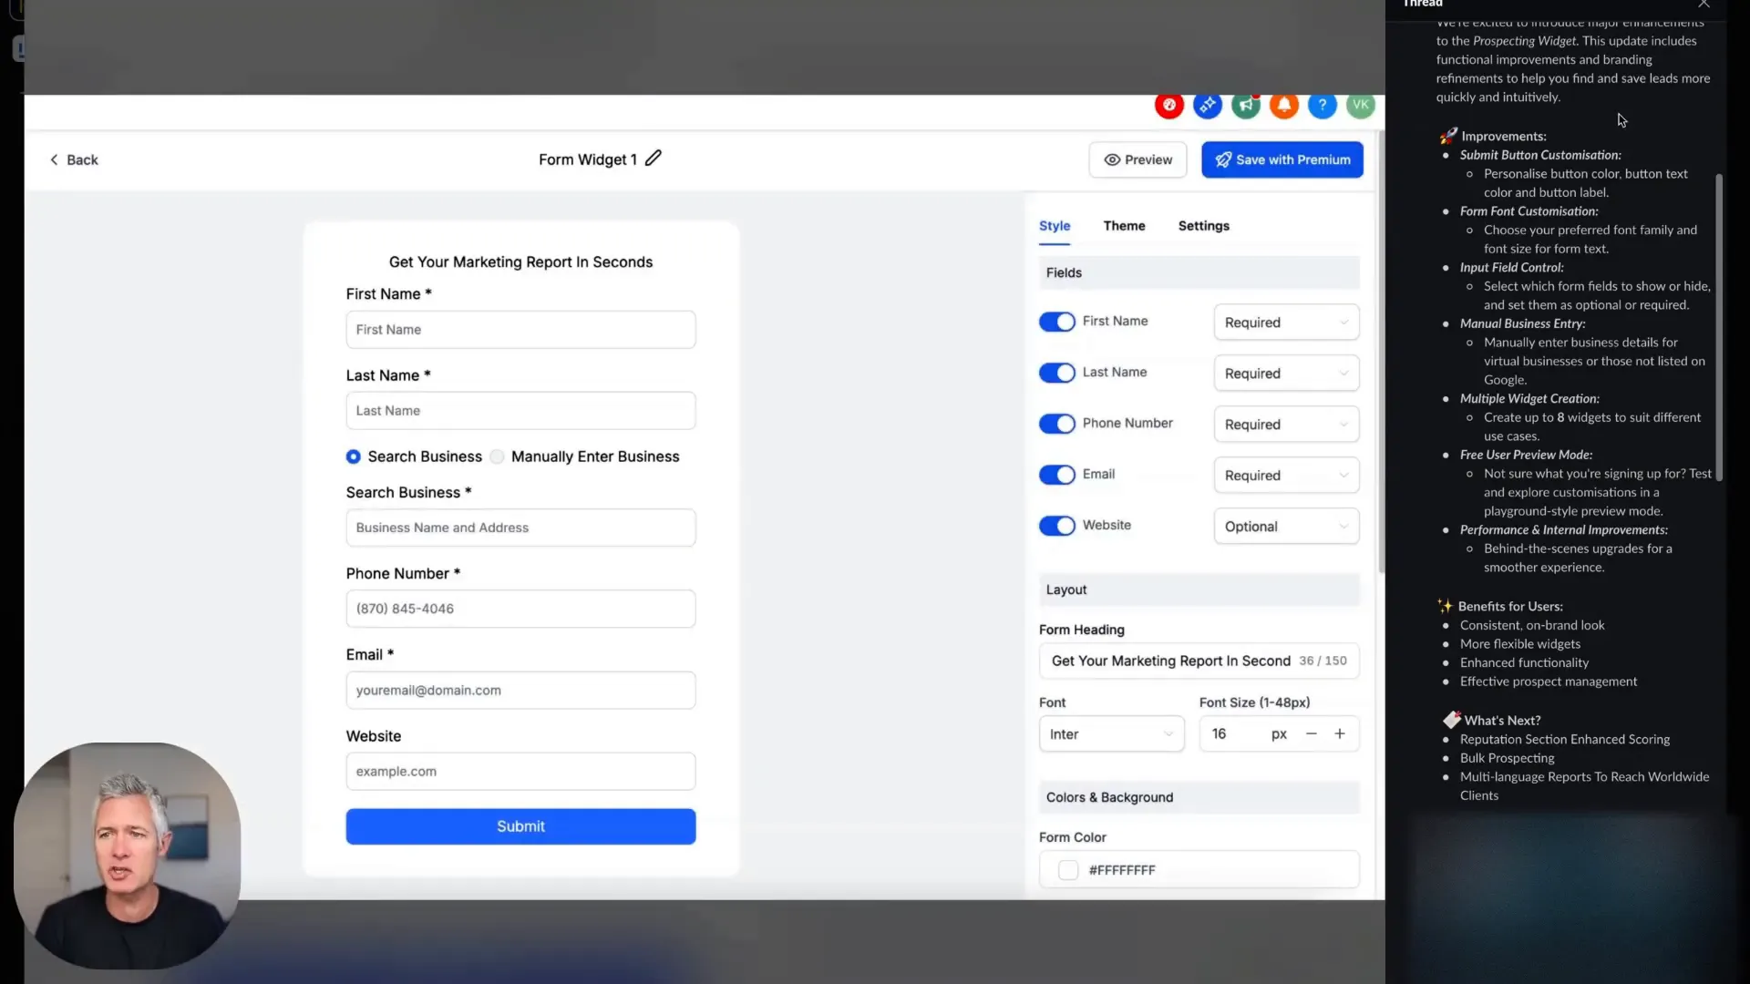Click the Email input with youremail@domain.com placeholder
This screenshot has height=984, width=1750.
pyautogui.click(x=520, y=691)
